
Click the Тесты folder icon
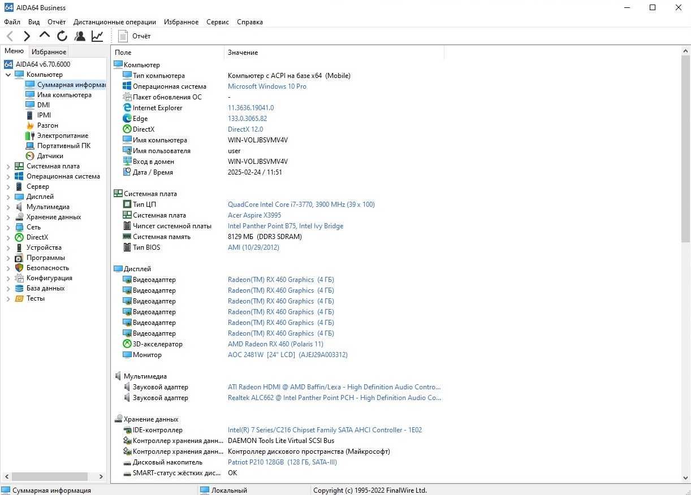(x=19, y=298)
